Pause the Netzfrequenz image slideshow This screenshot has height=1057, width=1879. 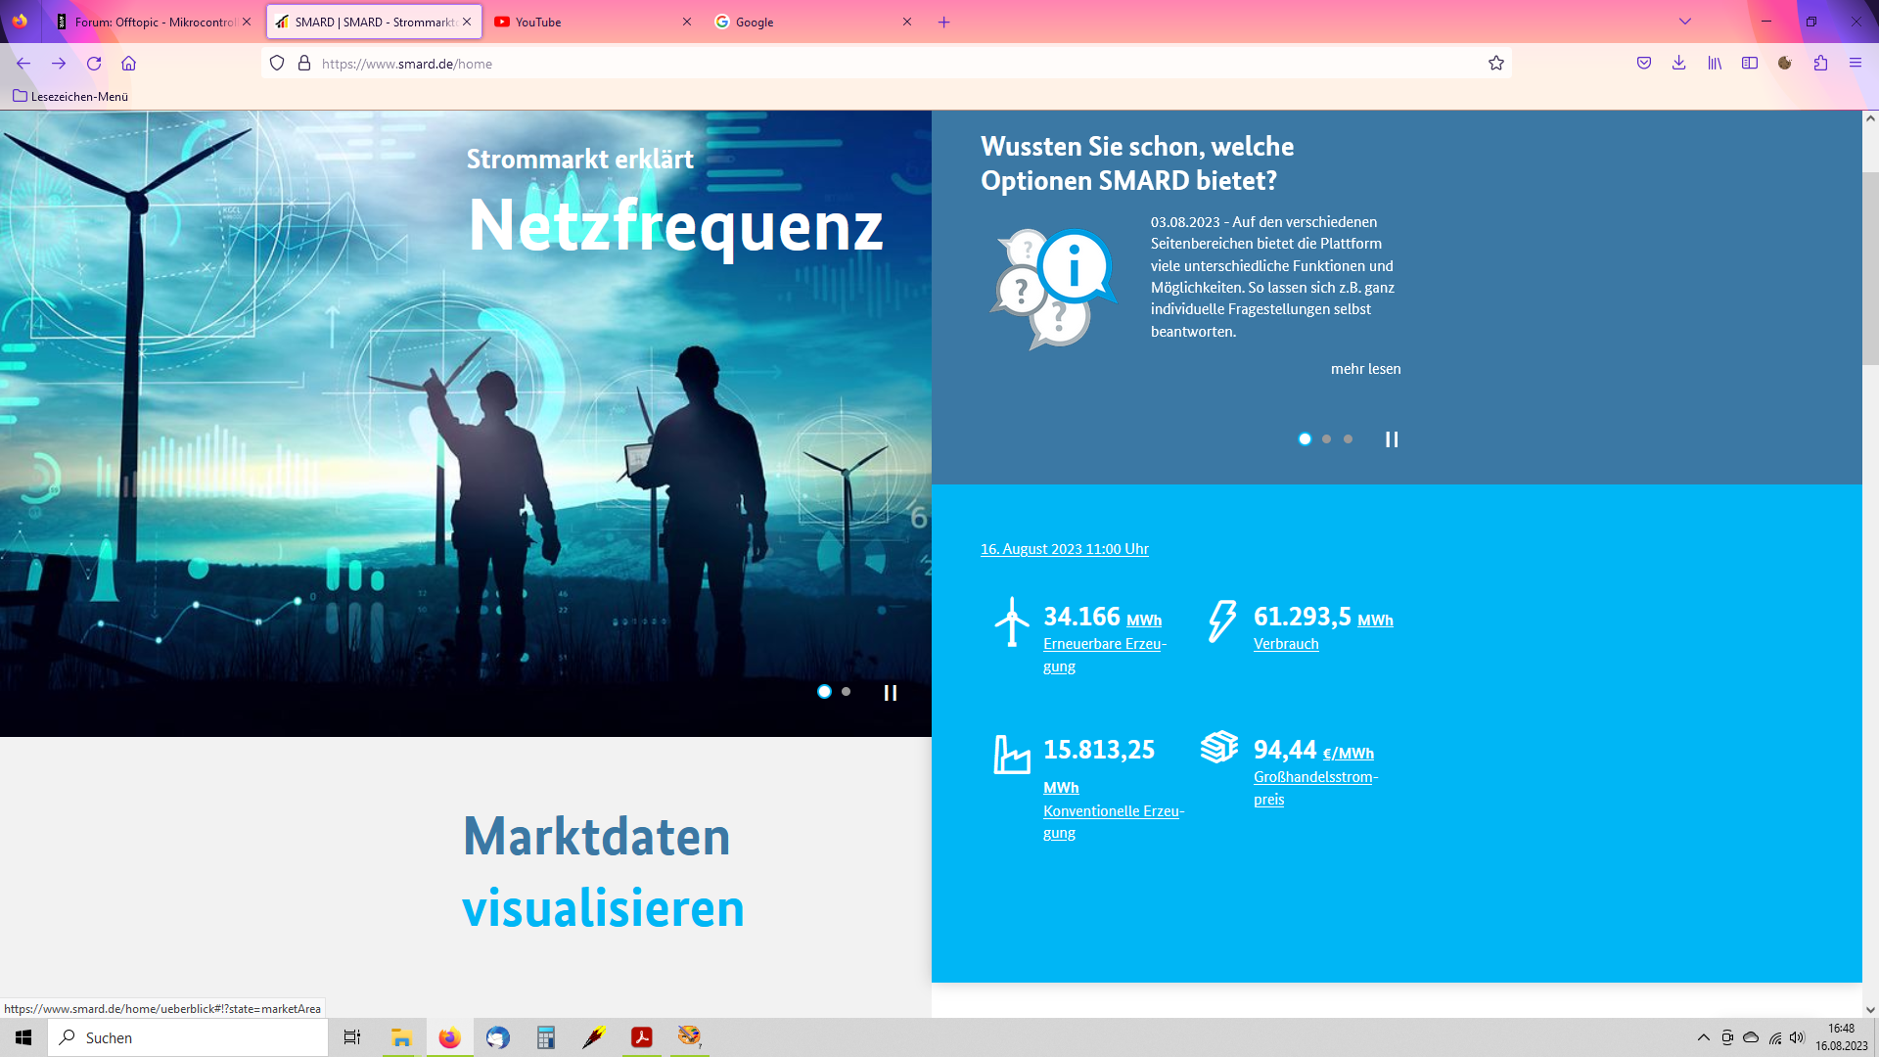pos(891,693)
